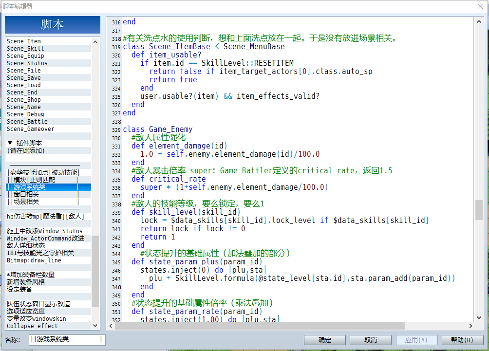Select the 窗口相关 script
This screenshot has height=351, width=489.
48,194
